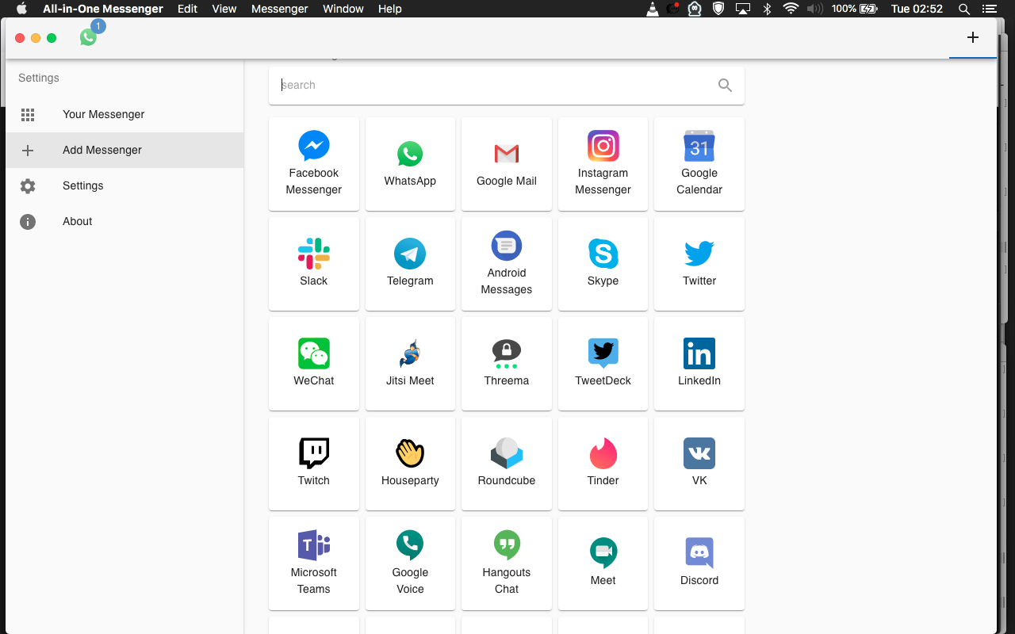Screen dimensions: 1015x634
Task: Add LinkedIn service
Action: (699, 364)
